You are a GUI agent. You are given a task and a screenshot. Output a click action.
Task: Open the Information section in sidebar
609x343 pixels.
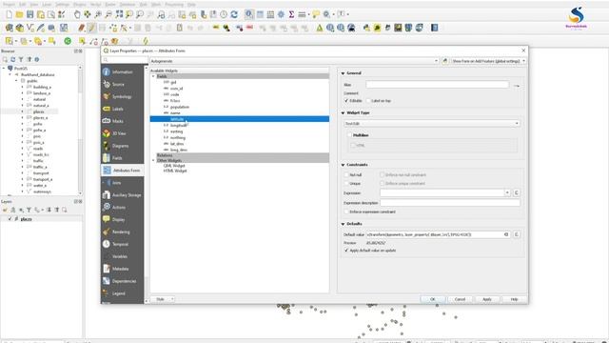coord(123,72)
